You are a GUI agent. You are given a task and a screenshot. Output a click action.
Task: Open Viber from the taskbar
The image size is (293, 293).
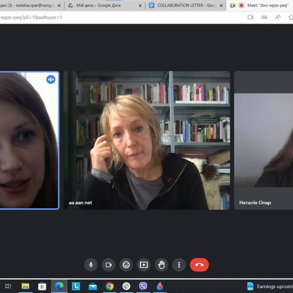point(143,286)
